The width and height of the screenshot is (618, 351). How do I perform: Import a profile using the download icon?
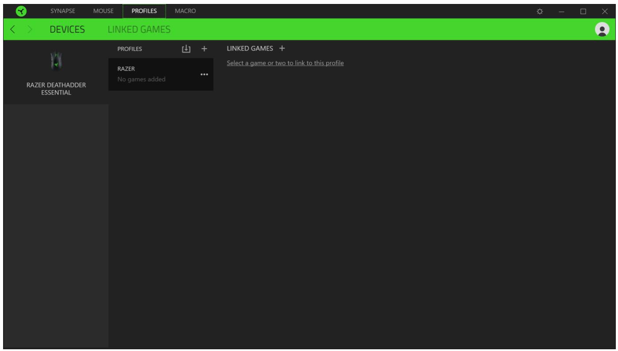[x=186, y=49]
